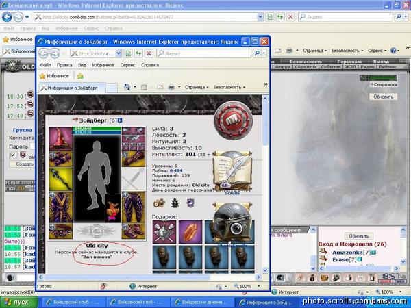
Task: Toggle the checkbox under Пароль in main window
Action: (x=12, y=155)
